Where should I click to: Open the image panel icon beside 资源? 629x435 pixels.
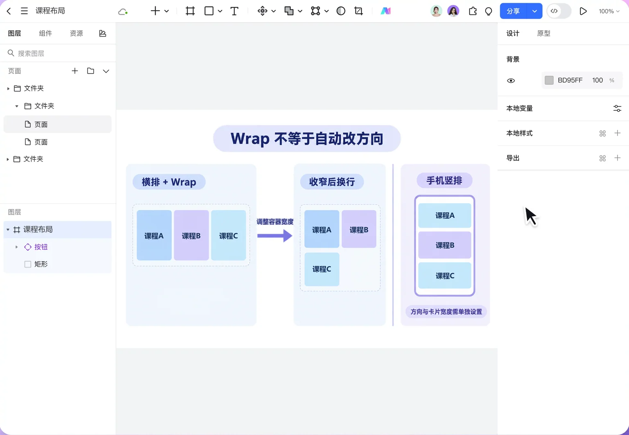point(102,33)
